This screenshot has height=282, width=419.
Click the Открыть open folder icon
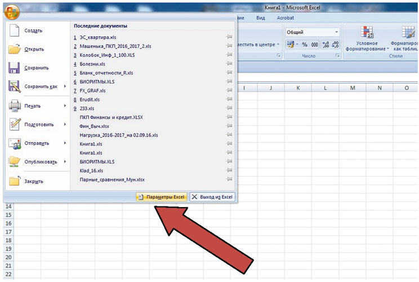coord(14,49)
